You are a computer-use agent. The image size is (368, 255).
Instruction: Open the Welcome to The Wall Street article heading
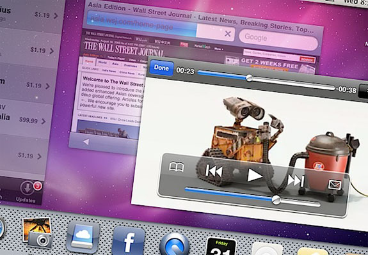click(x=113, y=81)
